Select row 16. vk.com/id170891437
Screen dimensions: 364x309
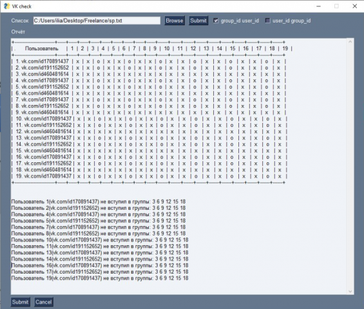coord(149,157)
